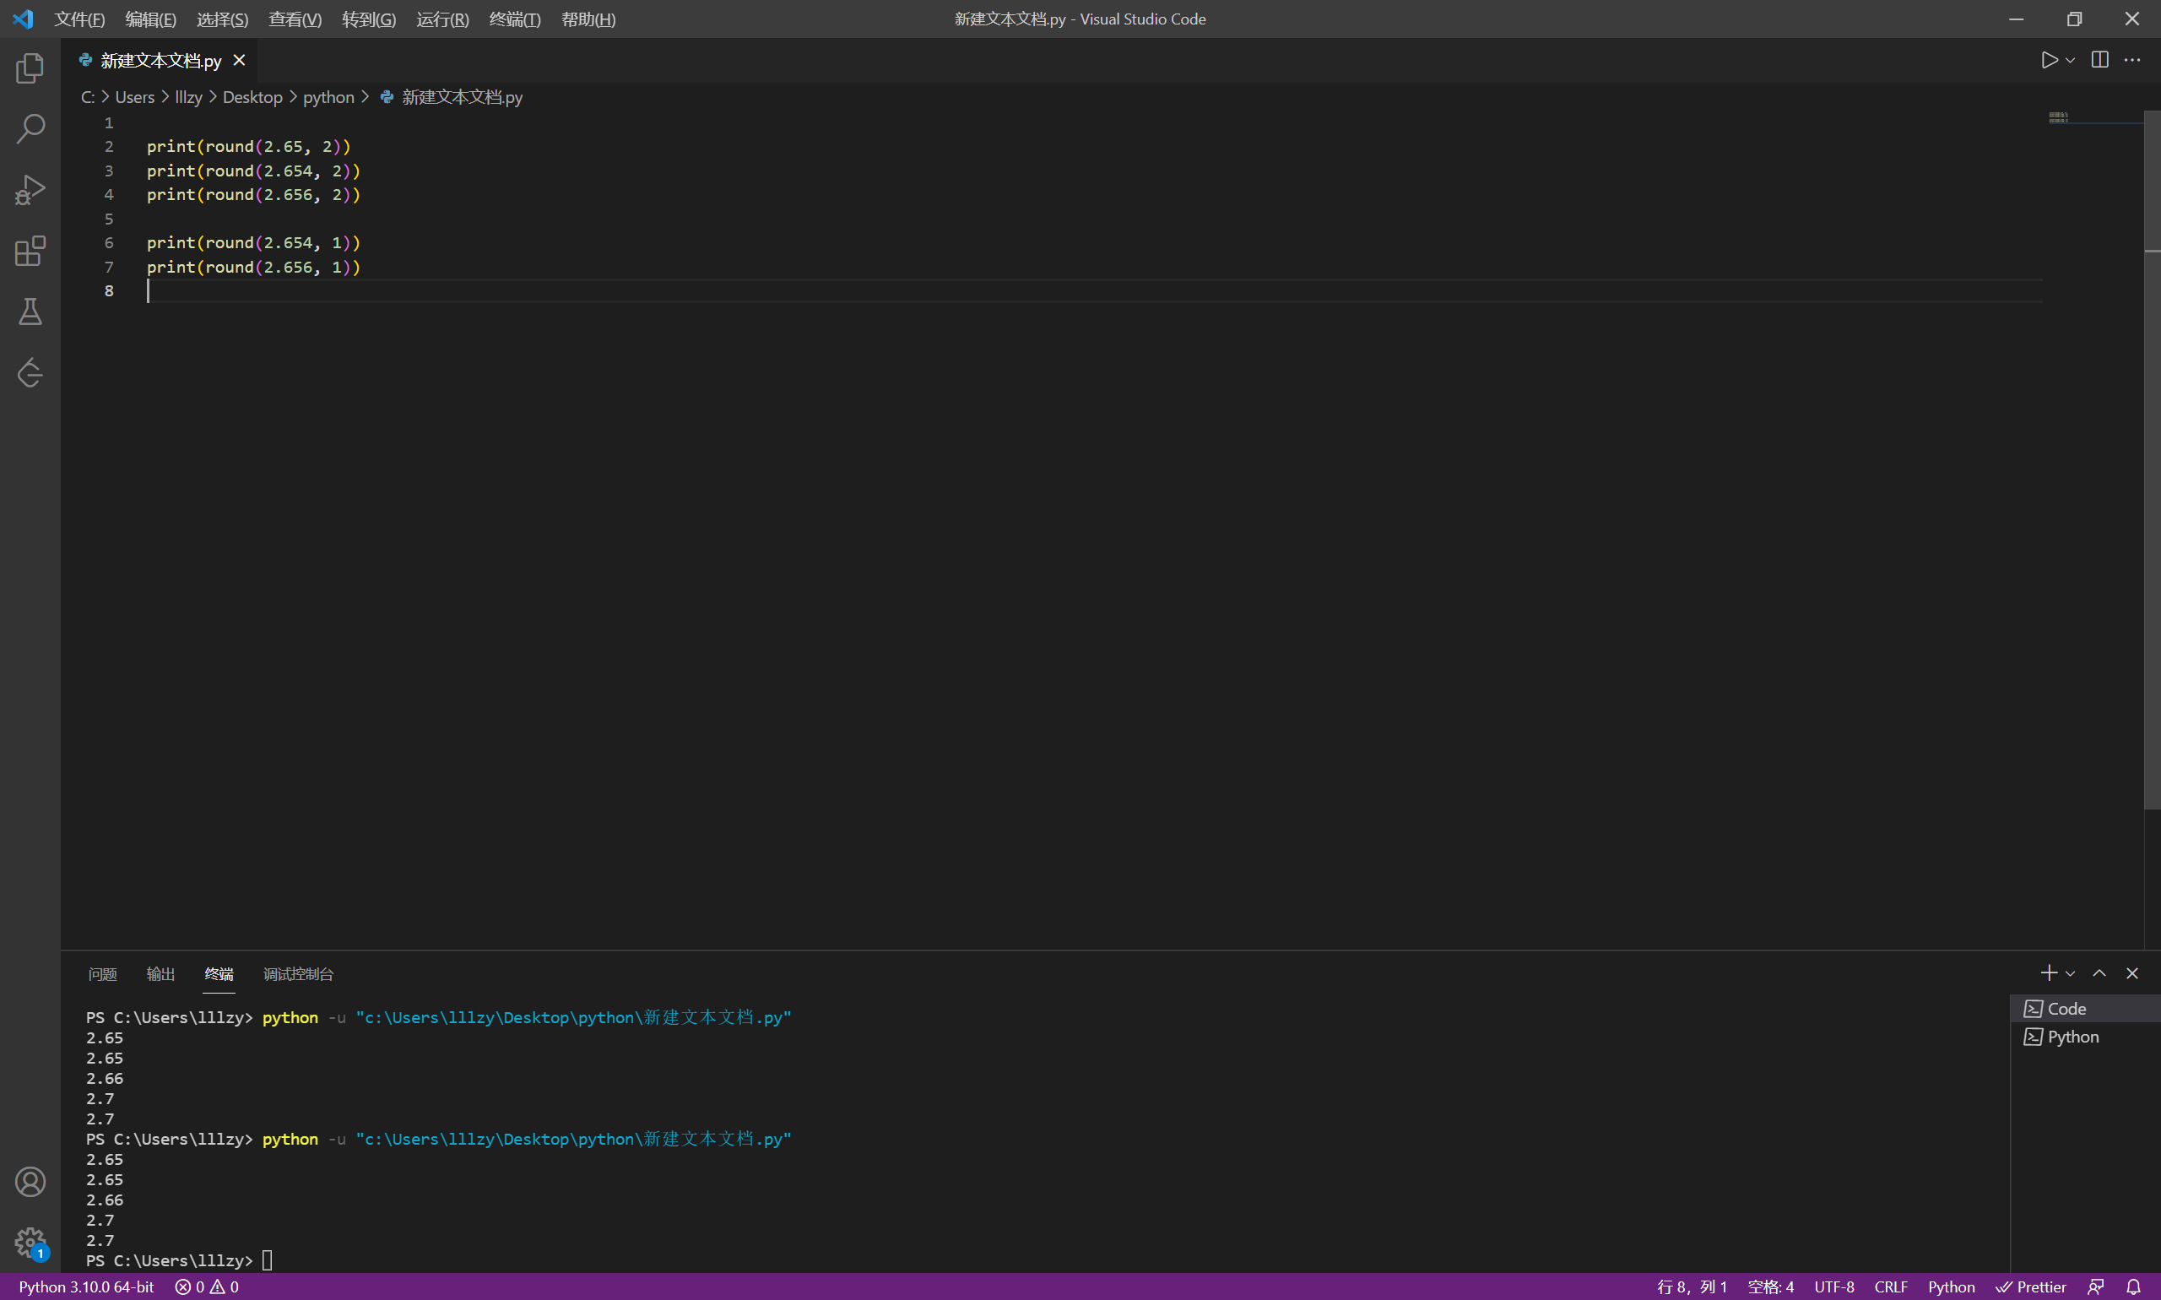Screen dimensions: 2161x1300
Task: Open the Extensions view icon
Action: (30, 252)
